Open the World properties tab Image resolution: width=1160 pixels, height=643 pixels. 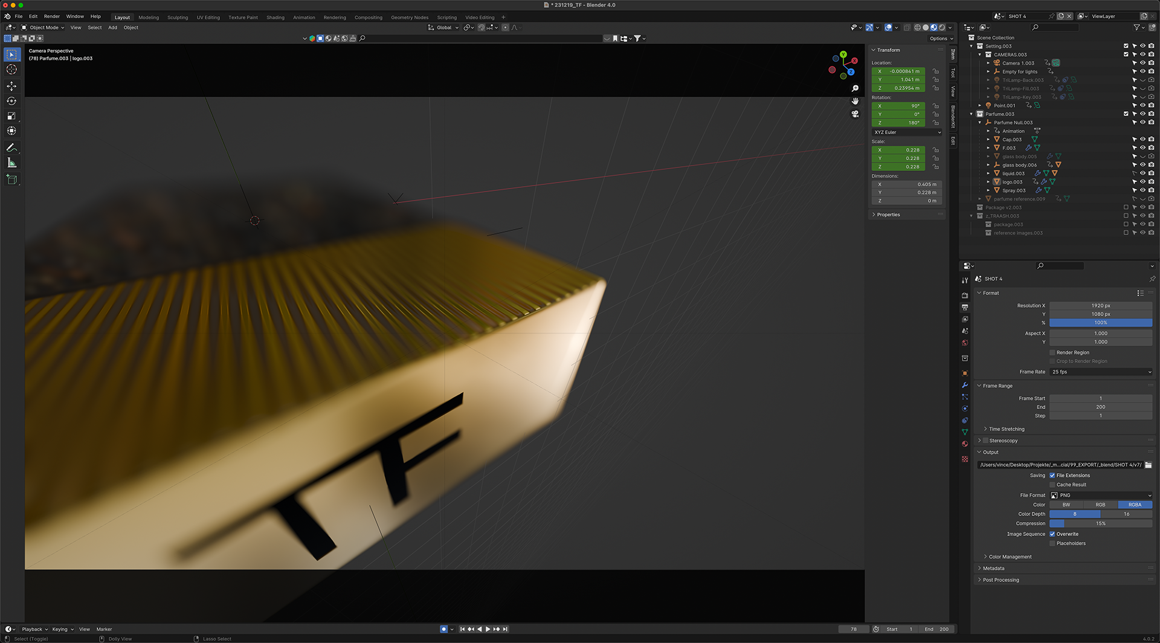tap(965, 343)
